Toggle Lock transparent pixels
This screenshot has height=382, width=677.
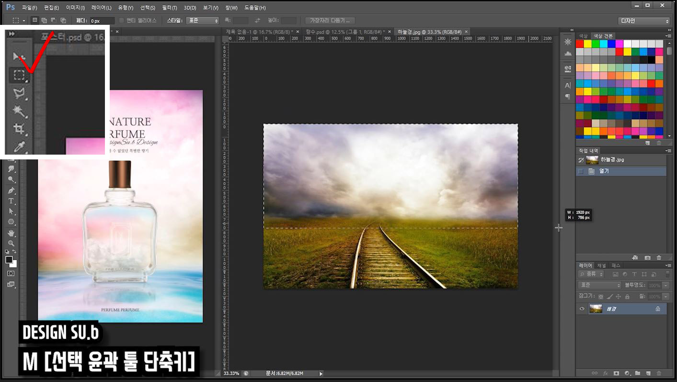coord(601,297)
